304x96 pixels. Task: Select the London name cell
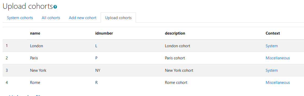click(x=37, y=46)
